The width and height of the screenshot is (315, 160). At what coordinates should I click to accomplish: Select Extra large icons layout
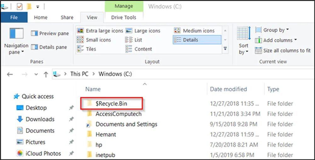[100, 31]
